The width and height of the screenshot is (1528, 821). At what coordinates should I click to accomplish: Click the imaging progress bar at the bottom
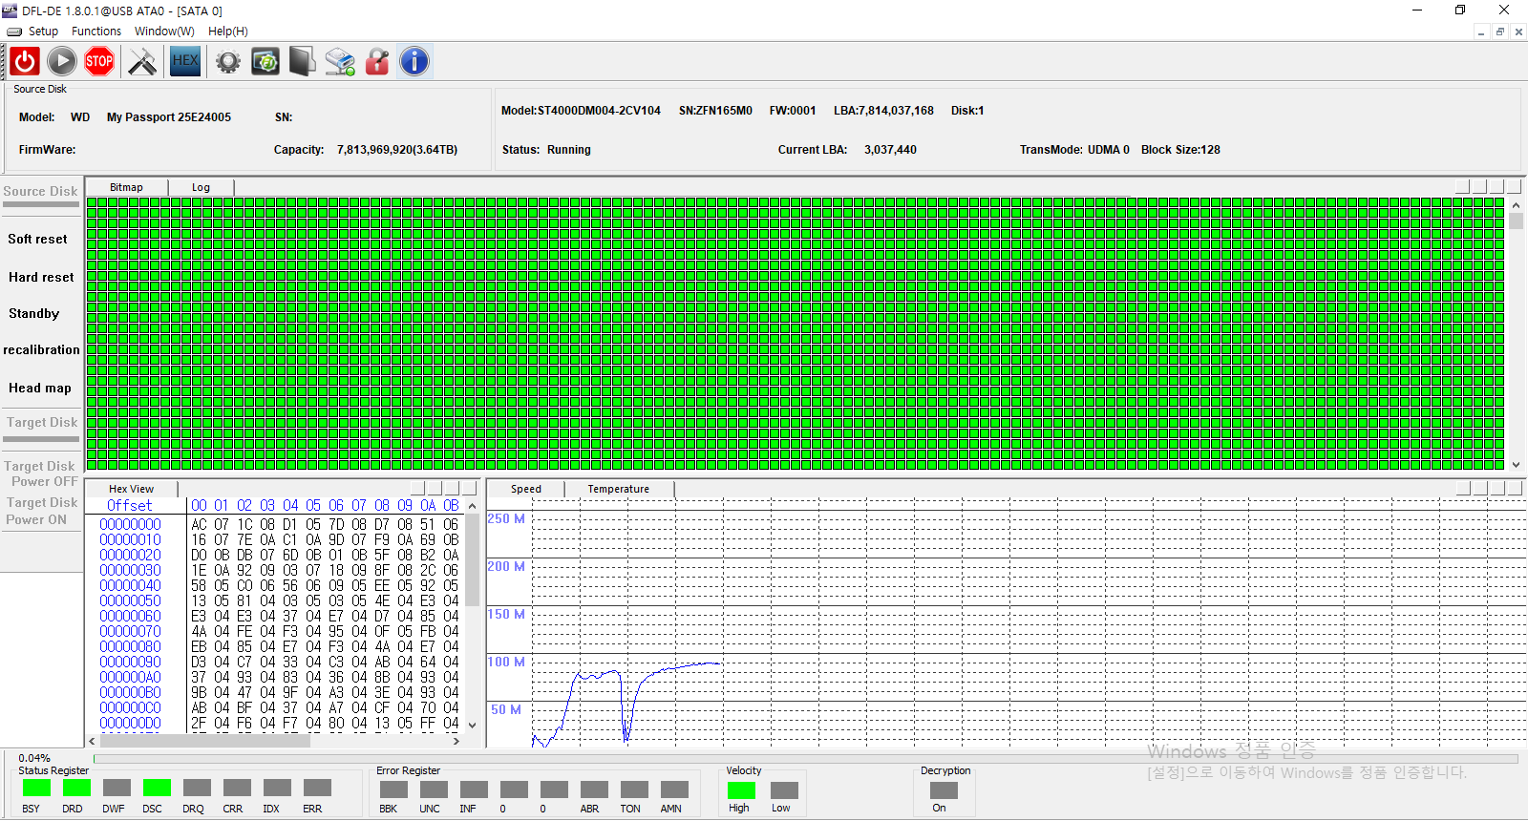pyautogui.click(x=804, y=759)
